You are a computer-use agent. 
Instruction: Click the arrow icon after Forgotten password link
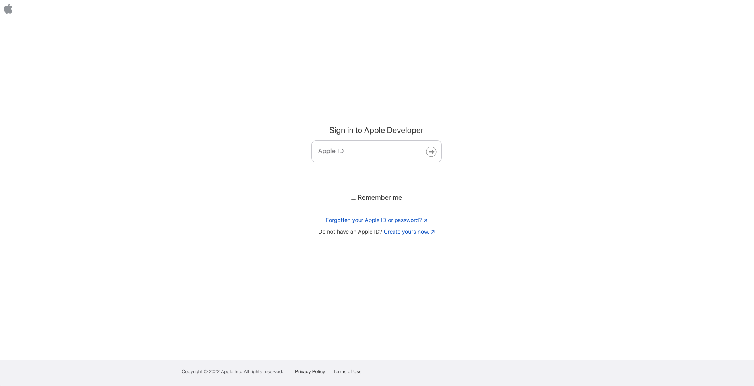(x=426, y=220)
